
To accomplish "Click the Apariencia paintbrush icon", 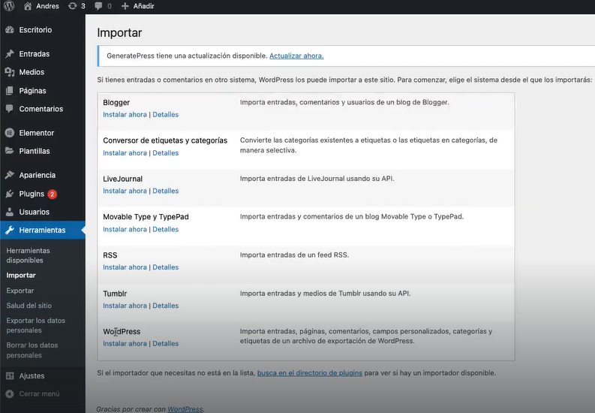I will point(10,175).
